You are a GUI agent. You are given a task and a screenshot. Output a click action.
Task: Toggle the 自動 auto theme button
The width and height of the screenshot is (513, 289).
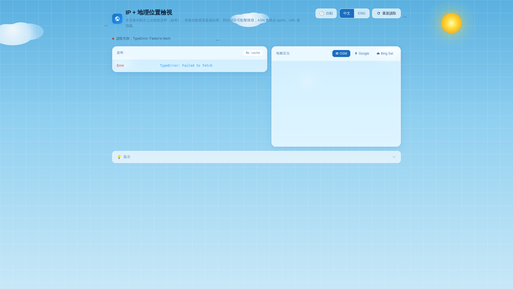(326, 13)
